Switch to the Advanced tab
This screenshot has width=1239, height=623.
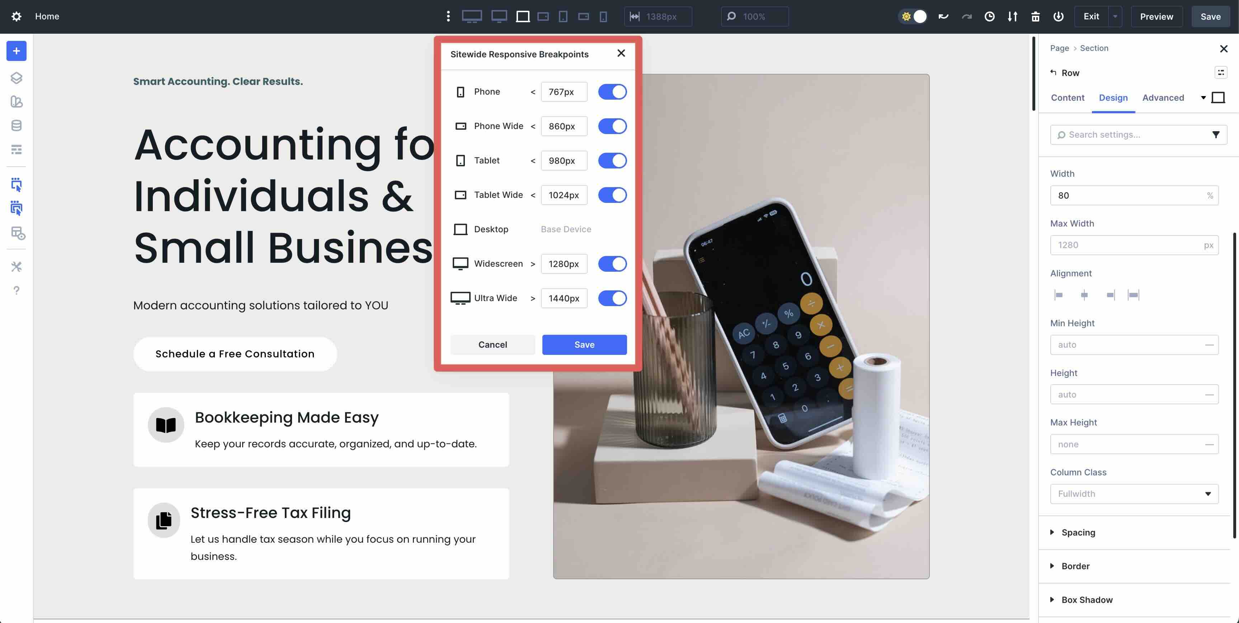pos(1163,98)
